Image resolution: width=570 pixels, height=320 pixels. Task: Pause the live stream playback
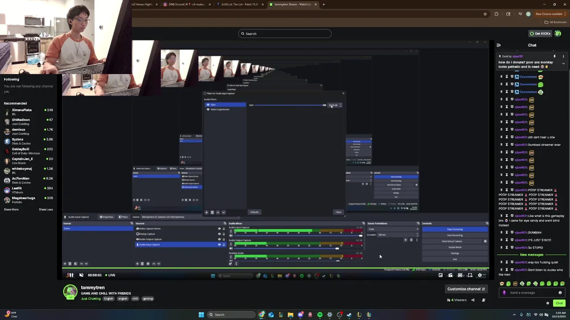pos(71,275)
